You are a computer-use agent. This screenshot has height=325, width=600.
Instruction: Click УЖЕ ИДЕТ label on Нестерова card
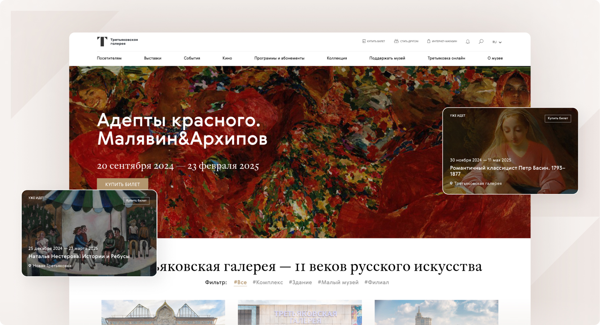tap(36, 198)
